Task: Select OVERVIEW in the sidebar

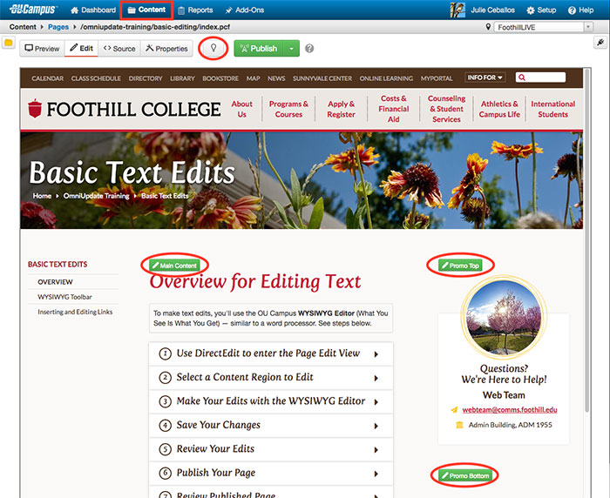Action: [55, 282]
